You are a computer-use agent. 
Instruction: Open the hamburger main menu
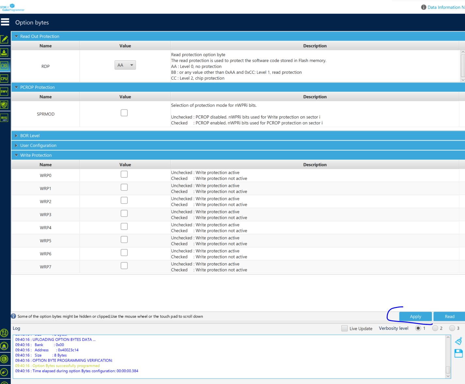click(x=5, y=22)
